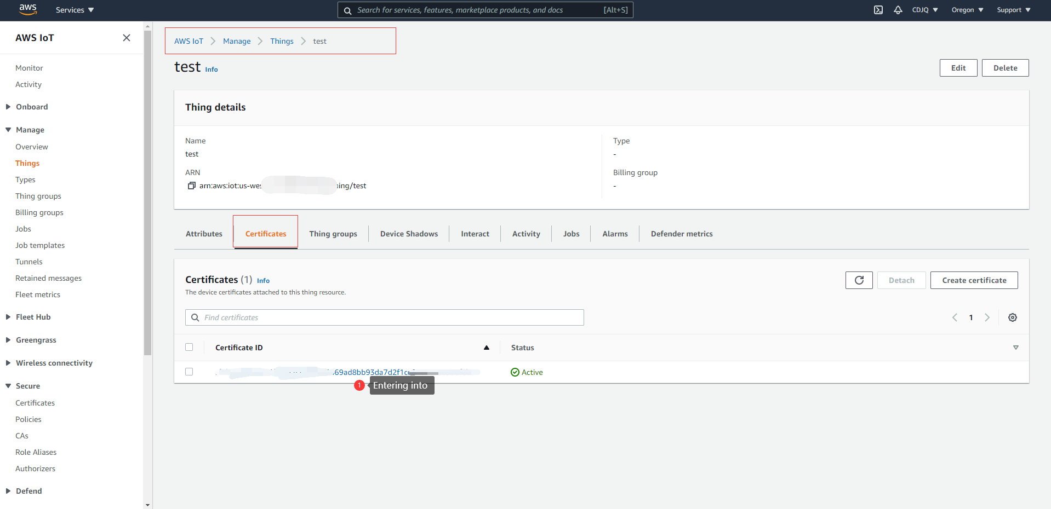The width and height of the screenshot is (1051, 509).
Task: Sort by Certificate ID arrow
Action: pyautogui.click(x=487, y=348)
